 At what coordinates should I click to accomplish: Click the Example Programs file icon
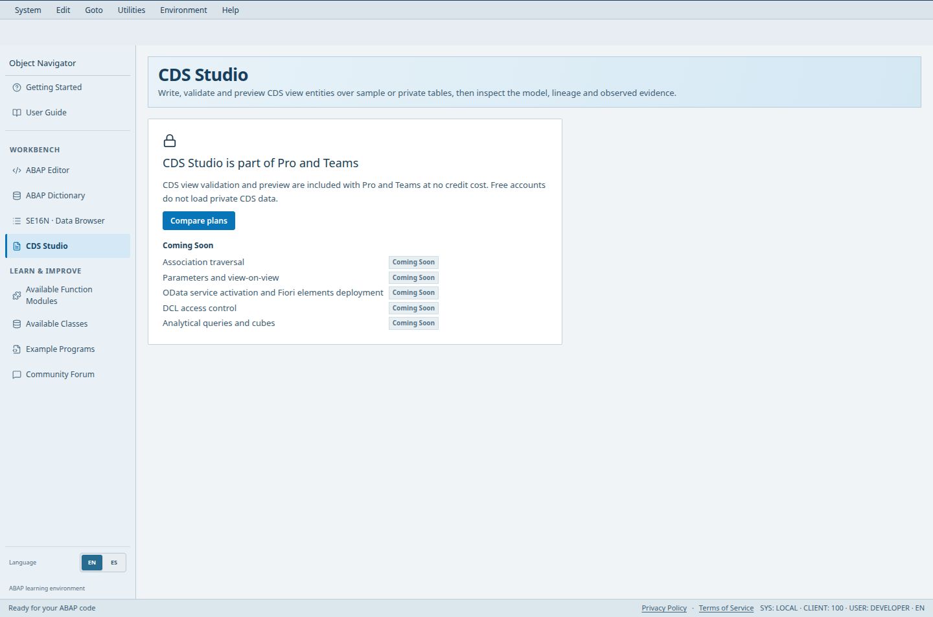pos(17,349)
